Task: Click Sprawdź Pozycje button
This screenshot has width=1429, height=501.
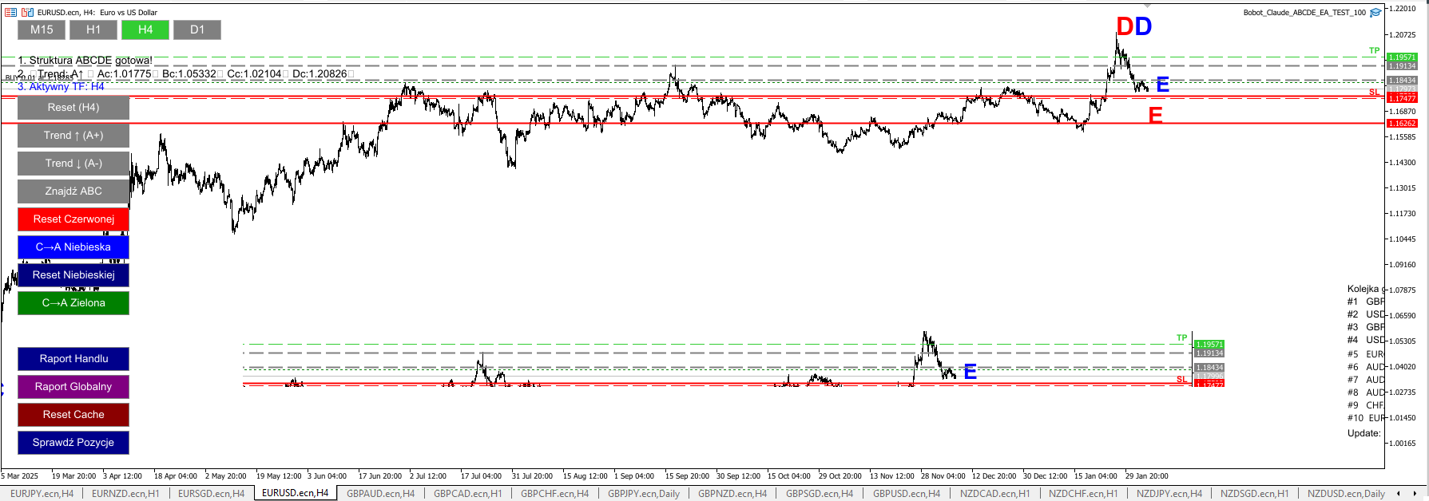Action: 73,443
